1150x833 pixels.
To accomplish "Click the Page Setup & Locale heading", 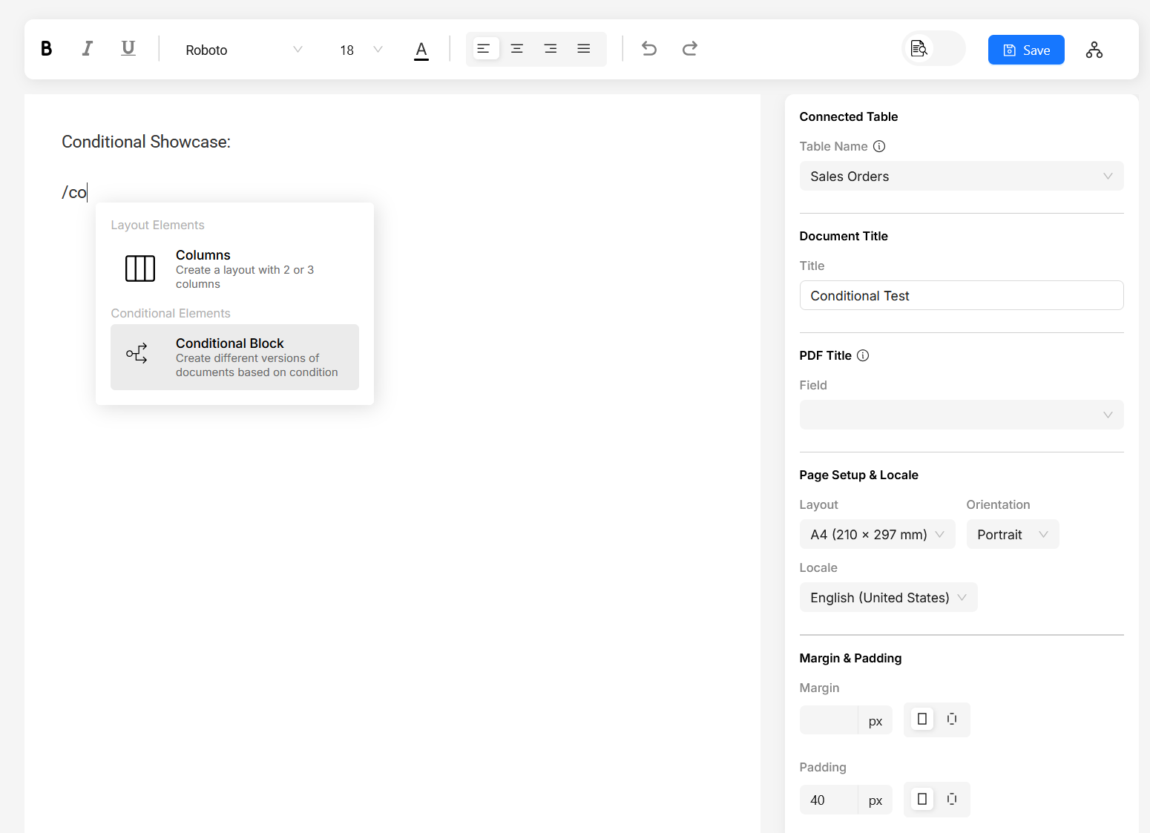I will coord(858,475).
